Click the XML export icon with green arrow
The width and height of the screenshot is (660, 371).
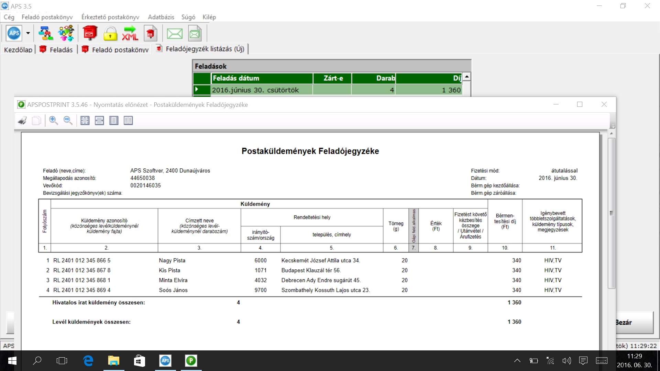[x=130, y=33]
